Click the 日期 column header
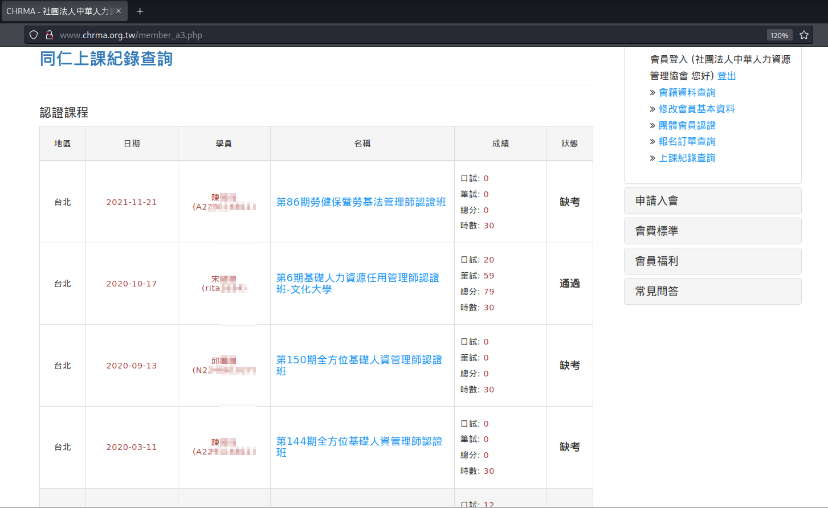828x508 pixels. pos(132,144)
